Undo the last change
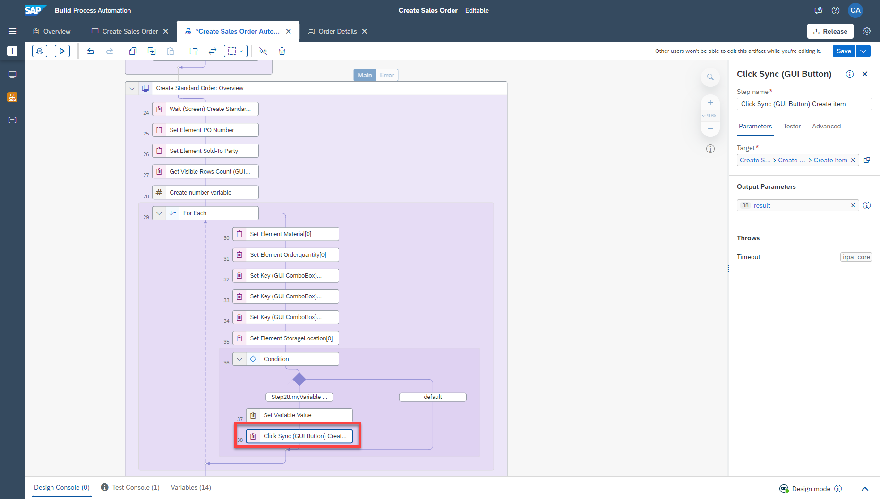Image resolution: width=880 pixels, height=499 pixels. coord(91,51)
